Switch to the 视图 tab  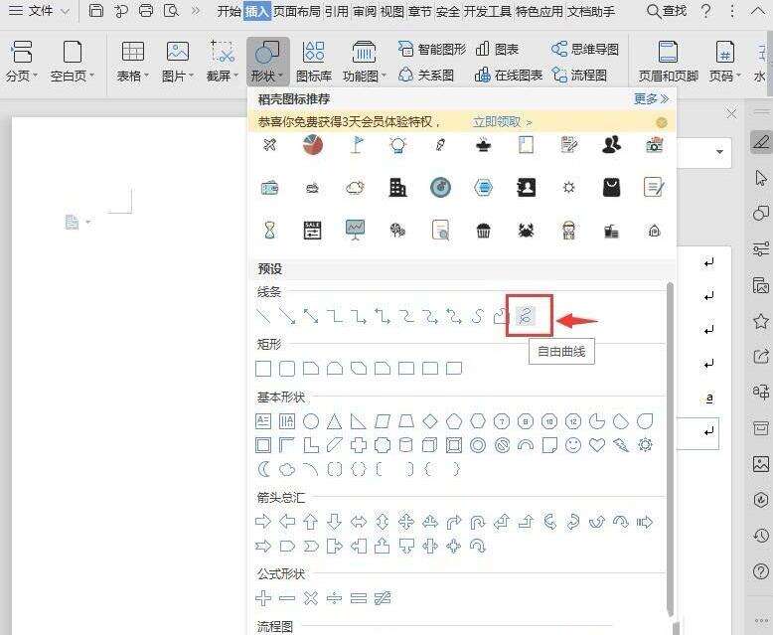click(x=392, y=11)
